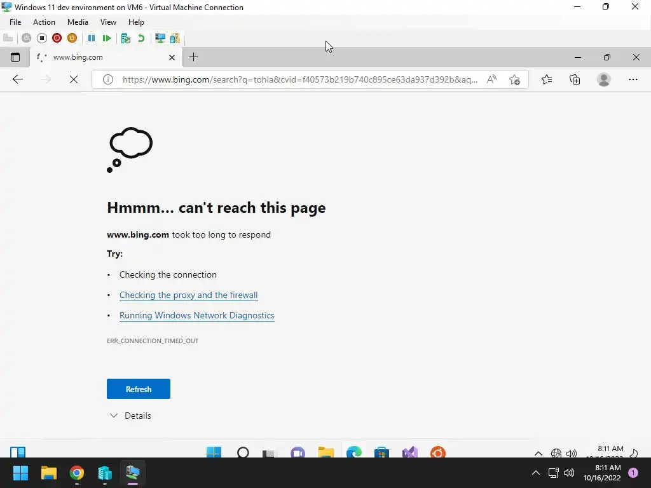Viewport: 651px width, 488px height.
Task: Open Edge Settings and more menu
Action: coord(633,79)
